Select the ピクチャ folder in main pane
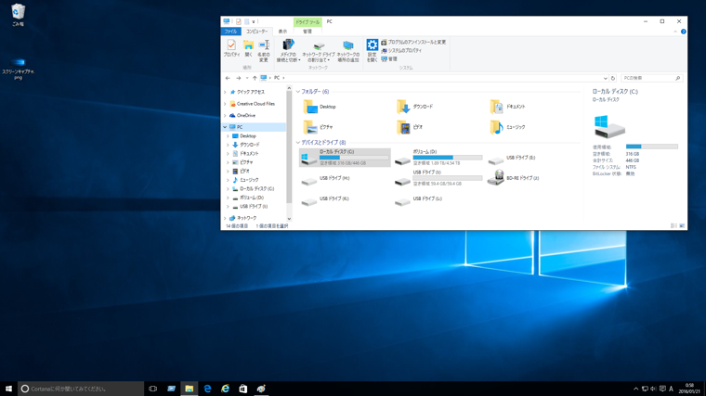 coord(318,127)
